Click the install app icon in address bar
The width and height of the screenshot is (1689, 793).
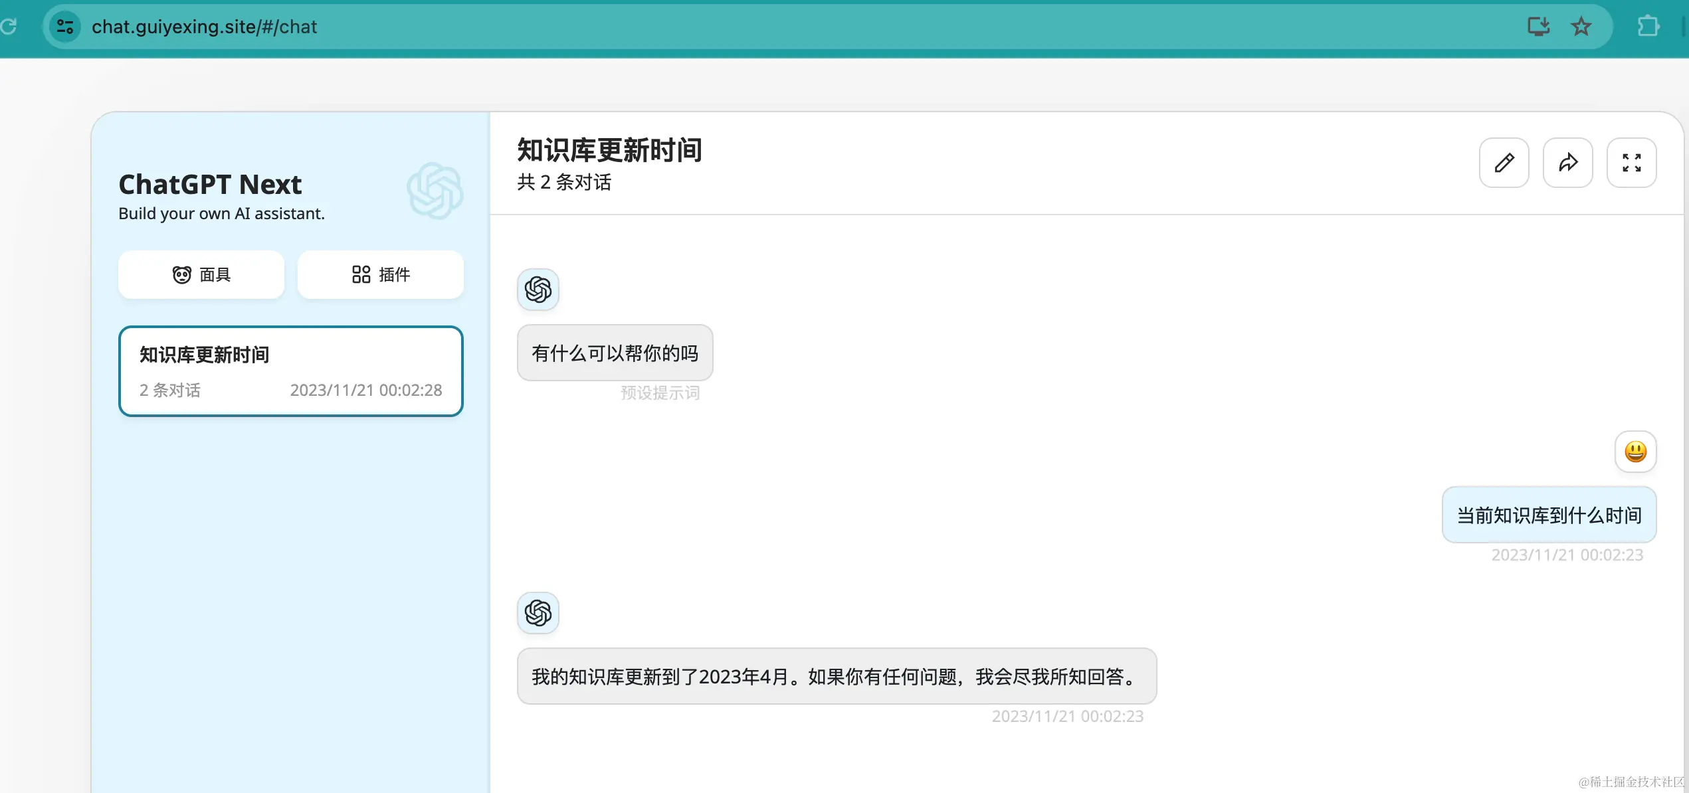(1538, 27)
